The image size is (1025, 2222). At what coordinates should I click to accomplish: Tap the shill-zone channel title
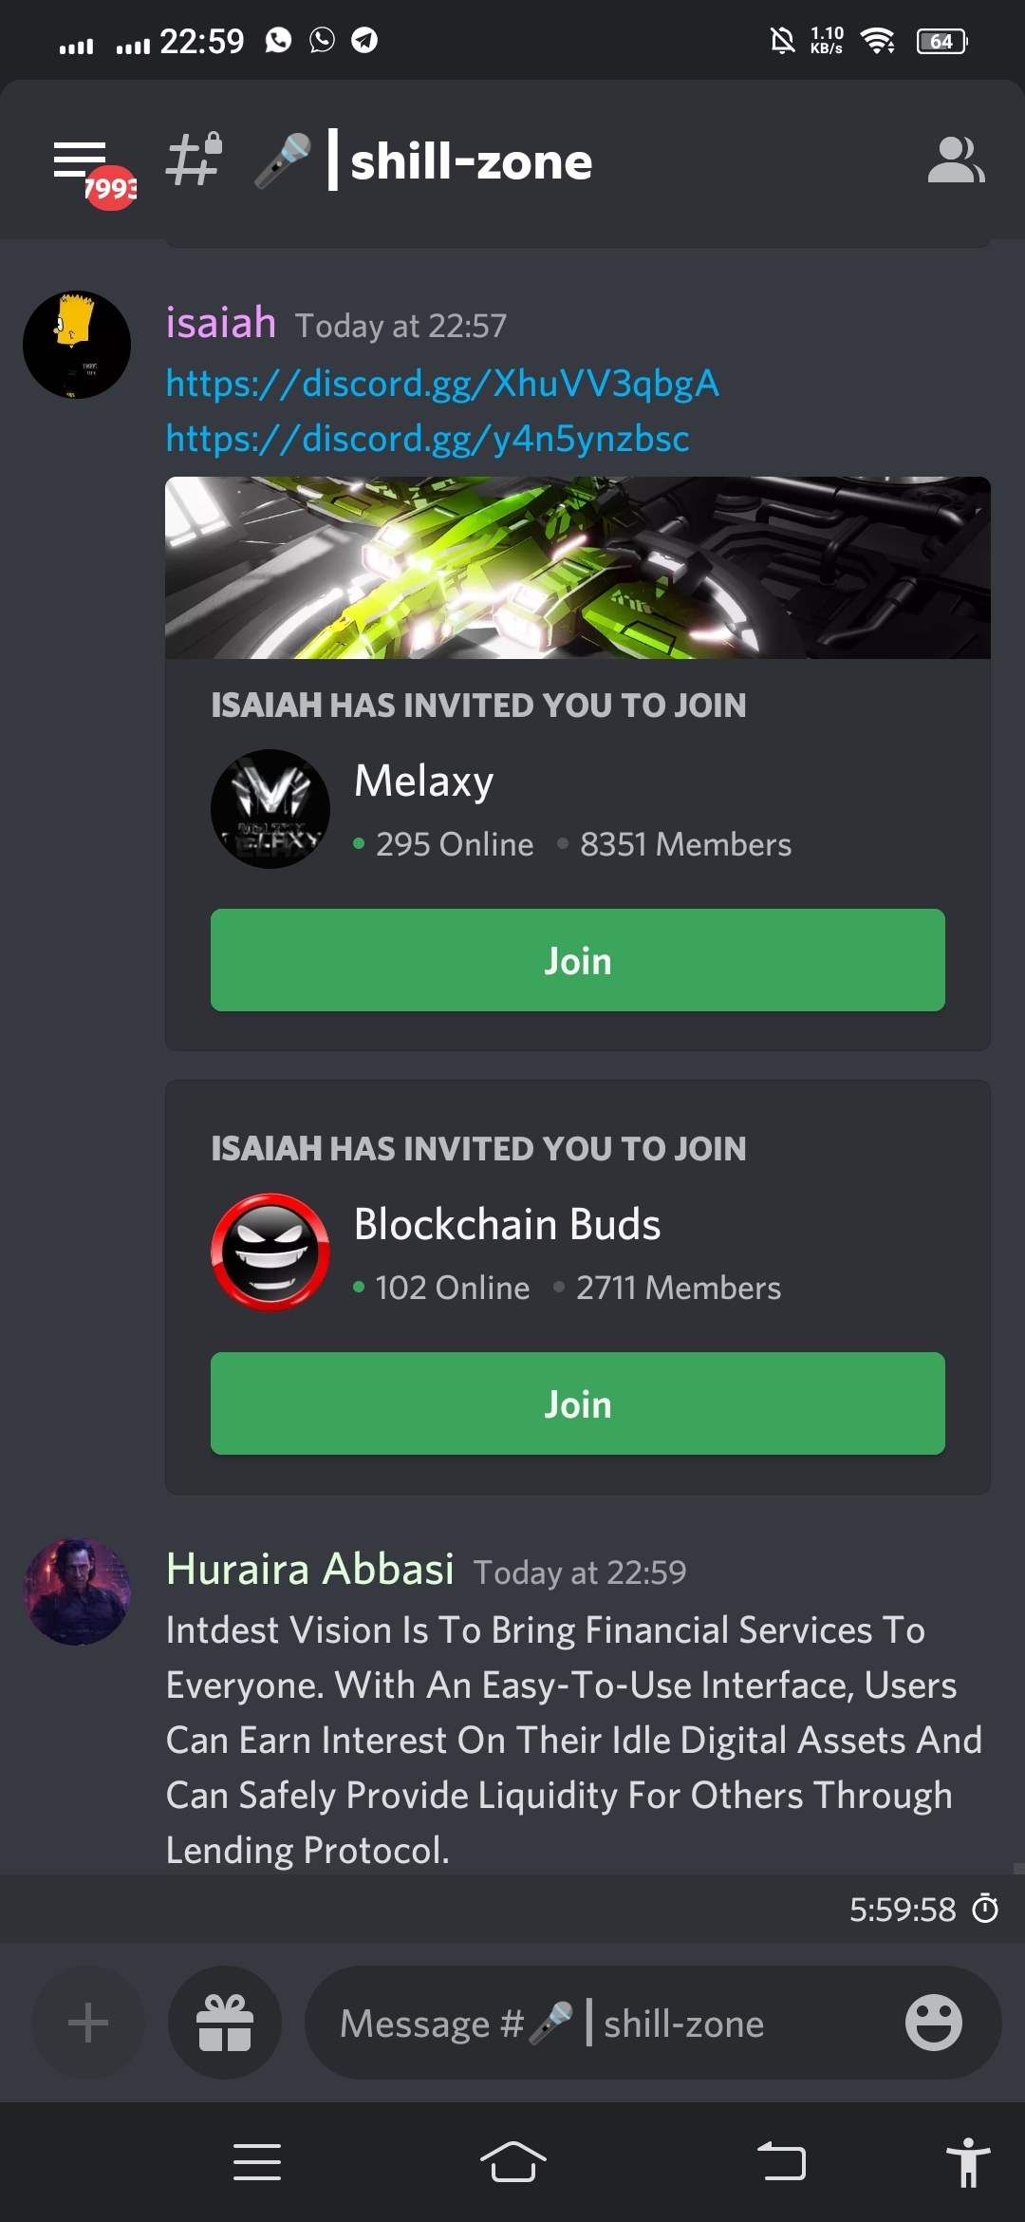pos(471,161)
